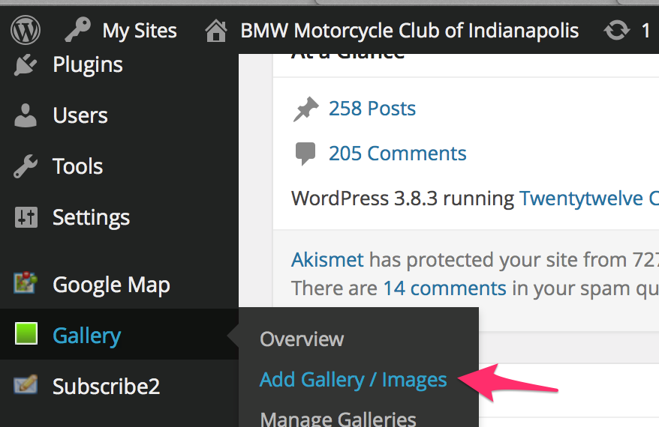Image resolution: width=659 pixels, height=427 pixels.
Task: Click the updates count 1
Action: click(x=646, y=31)
